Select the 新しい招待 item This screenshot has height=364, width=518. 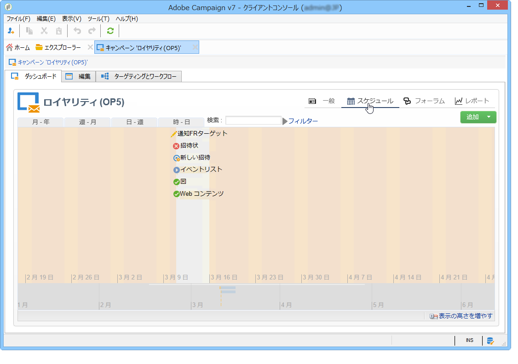[195, 158]
